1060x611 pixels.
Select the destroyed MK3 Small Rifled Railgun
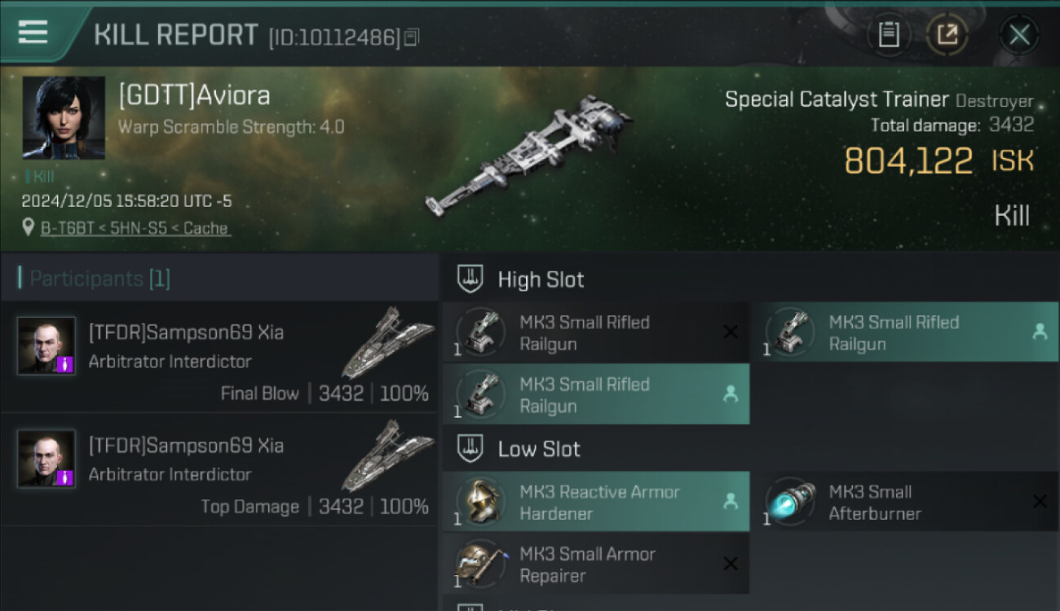pyautogui.click(x=595, y=332)
